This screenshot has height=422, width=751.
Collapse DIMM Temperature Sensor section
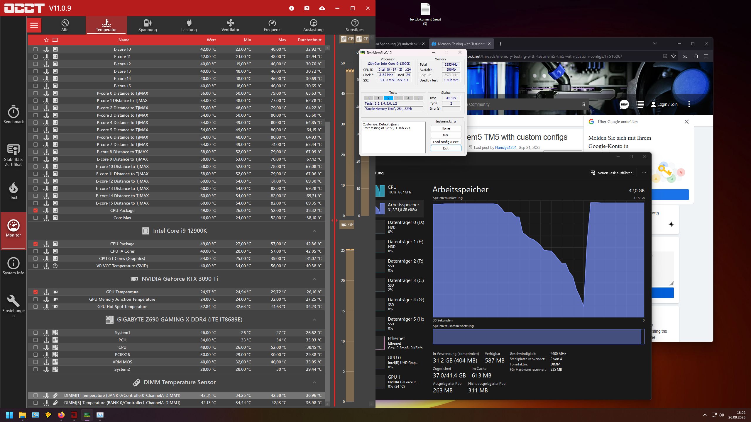click(314, 382)
